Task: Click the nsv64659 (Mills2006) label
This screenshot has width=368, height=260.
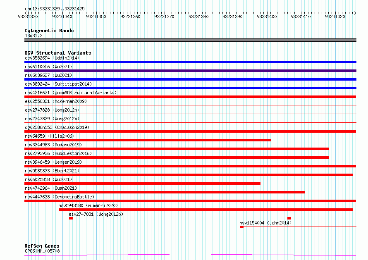Action: pyautogui.click(x=50, y=136)
